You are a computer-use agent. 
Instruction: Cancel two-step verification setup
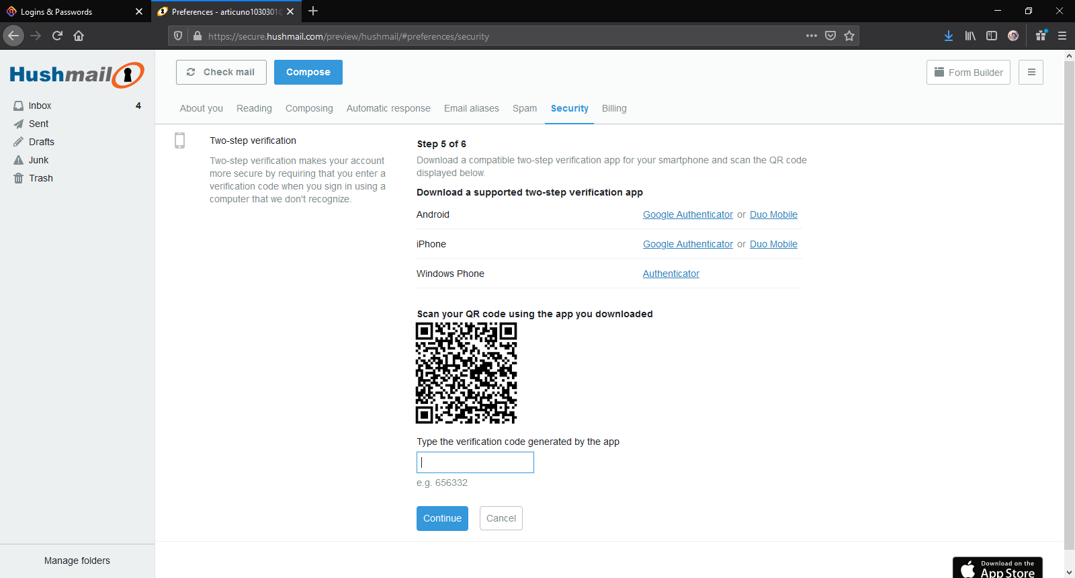[x=501, y=518]
